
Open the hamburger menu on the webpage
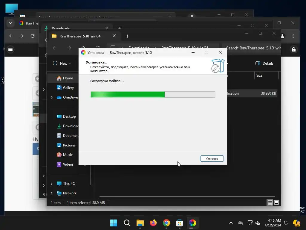(x=10, y=49)
